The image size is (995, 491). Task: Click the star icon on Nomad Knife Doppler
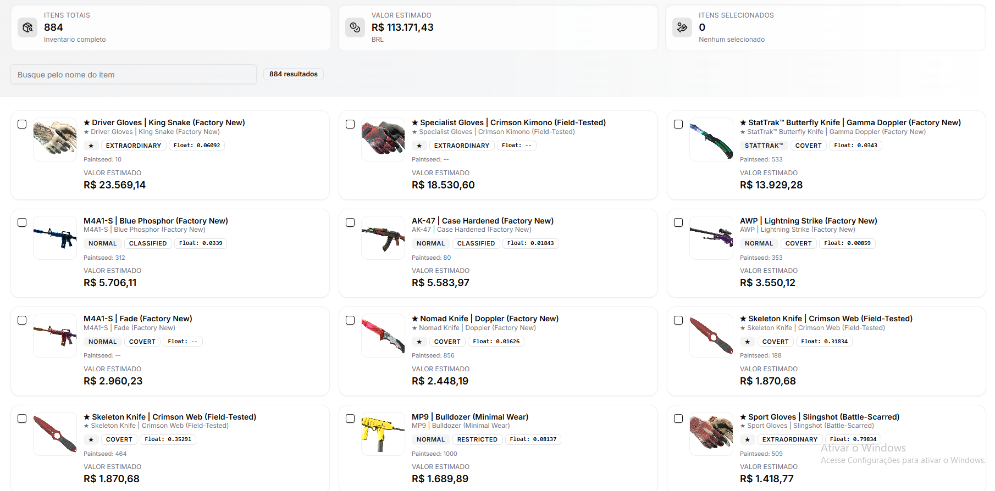pos(419,342)
